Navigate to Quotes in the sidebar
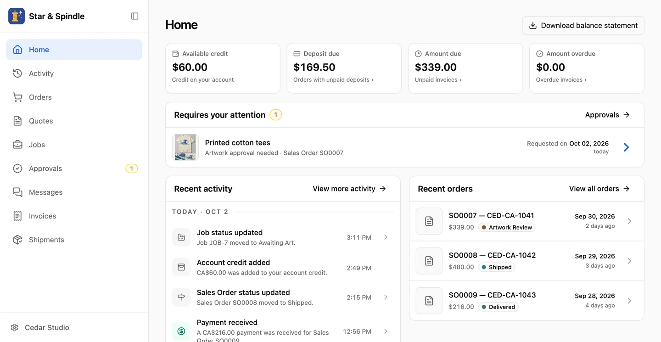Viewport: 661px width, 342px height. pyautogui.click(x=74, y=121)
